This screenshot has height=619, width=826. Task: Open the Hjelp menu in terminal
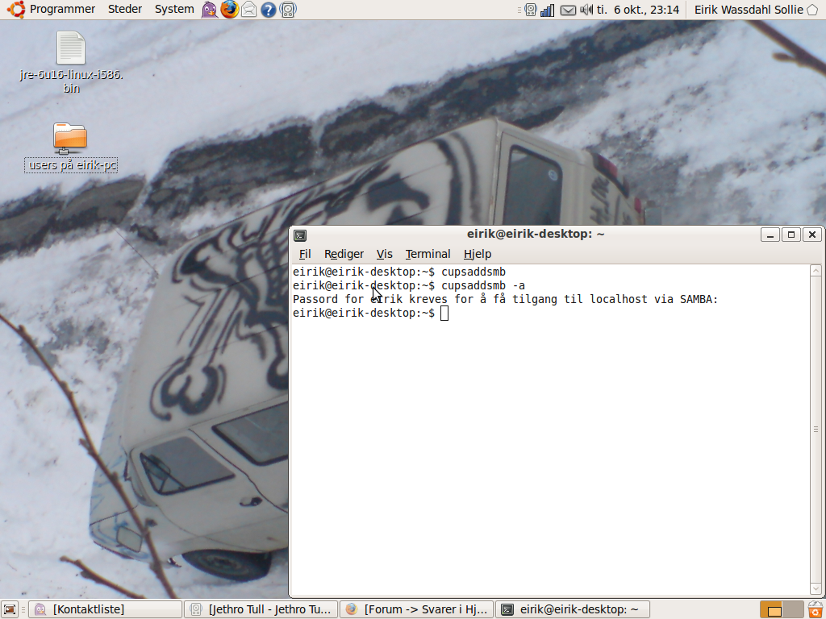478,254
